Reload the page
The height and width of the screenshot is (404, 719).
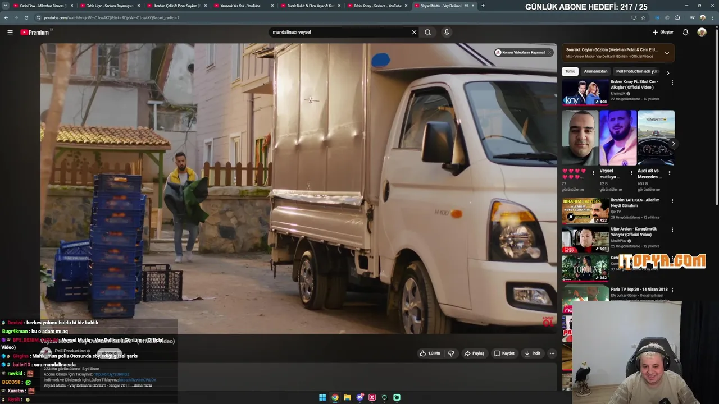[x=26, y=17]
